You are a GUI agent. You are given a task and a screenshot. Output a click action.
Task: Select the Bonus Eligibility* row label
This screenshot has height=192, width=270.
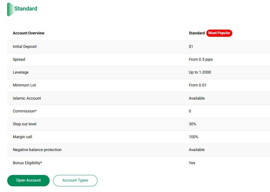pos(28,163)
